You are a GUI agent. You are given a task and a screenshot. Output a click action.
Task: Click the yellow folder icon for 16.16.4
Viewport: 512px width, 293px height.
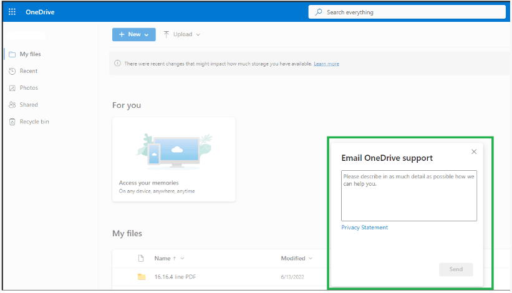click(142, 277)
